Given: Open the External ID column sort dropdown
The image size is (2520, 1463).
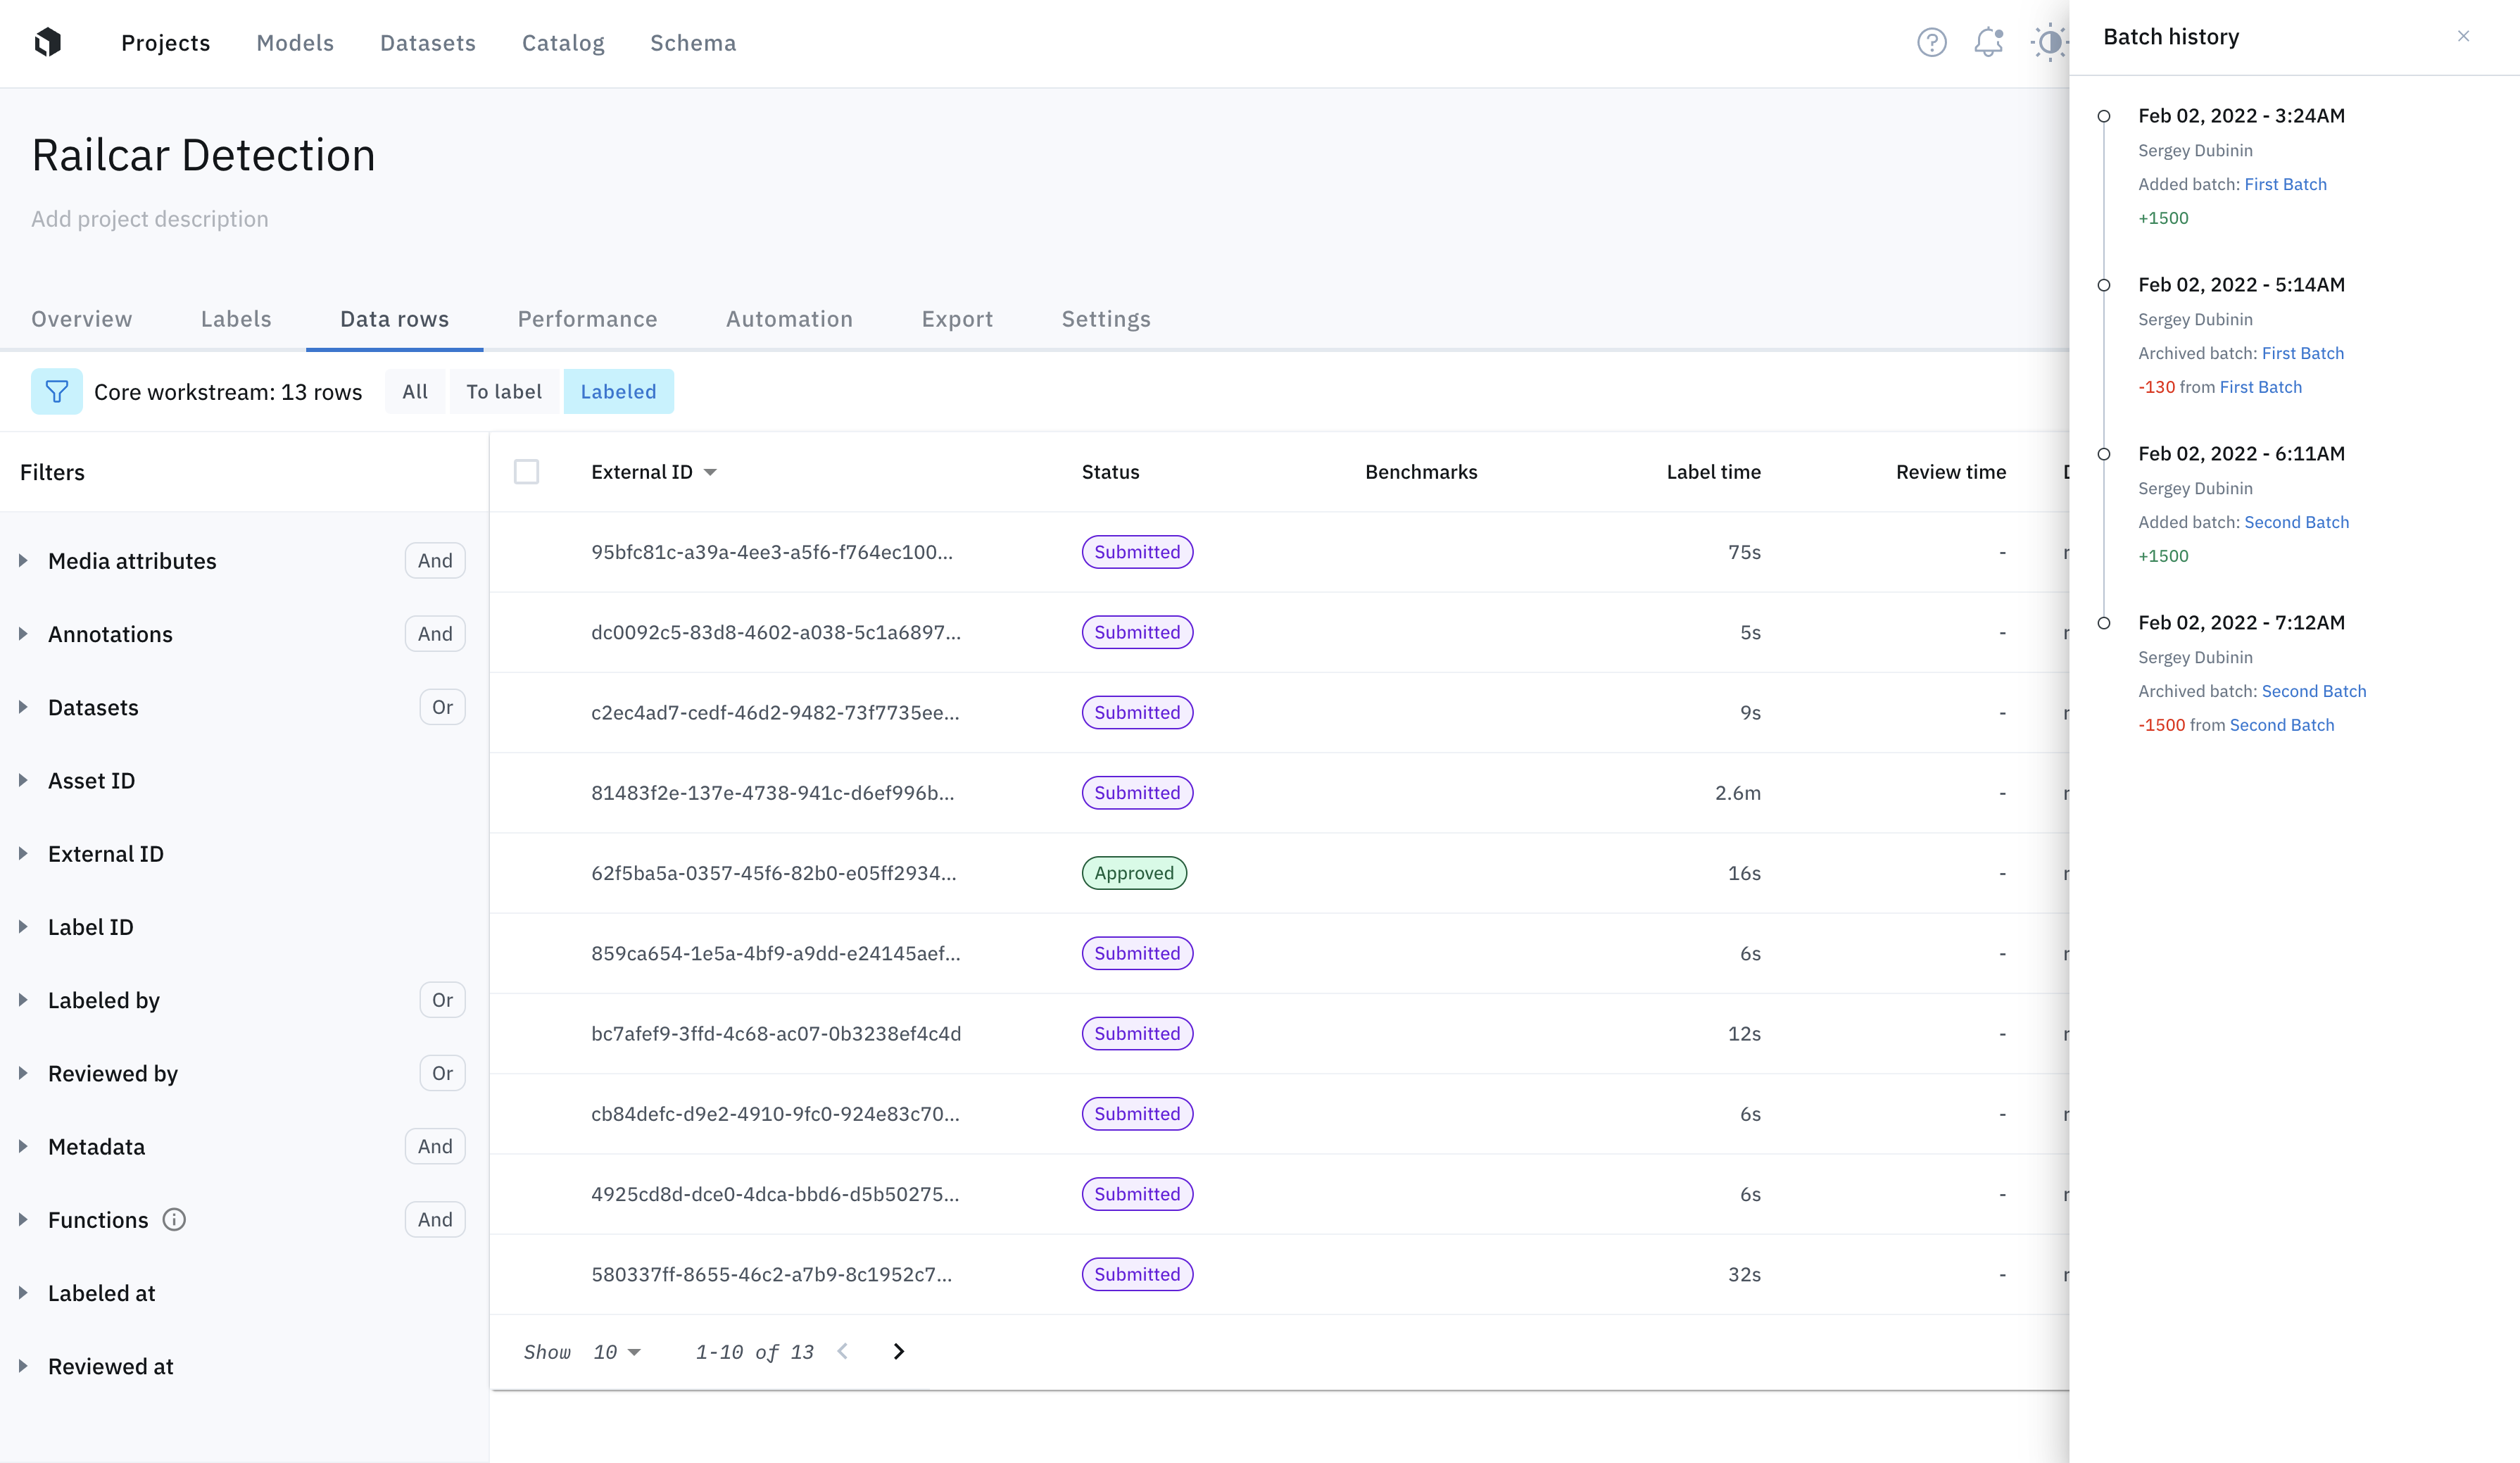Looking at the screenshot, I should pos(710,472).
